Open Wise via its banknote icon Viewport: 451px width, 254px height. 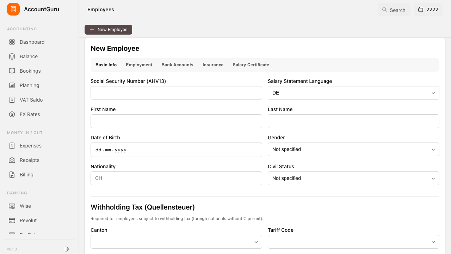point(12,206)
